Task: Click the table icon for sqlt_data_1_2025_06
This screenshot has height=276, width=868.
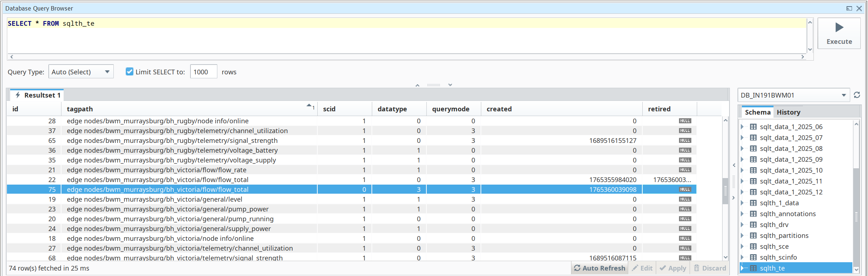Action: click(753, 127)
